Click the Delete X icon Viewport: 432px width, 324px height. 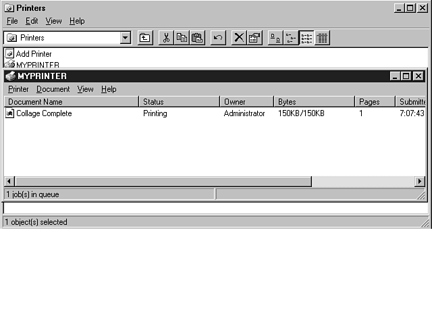coord(239,38)
